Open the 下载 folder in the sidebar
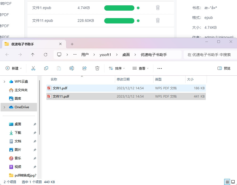 tap(18, 132)
